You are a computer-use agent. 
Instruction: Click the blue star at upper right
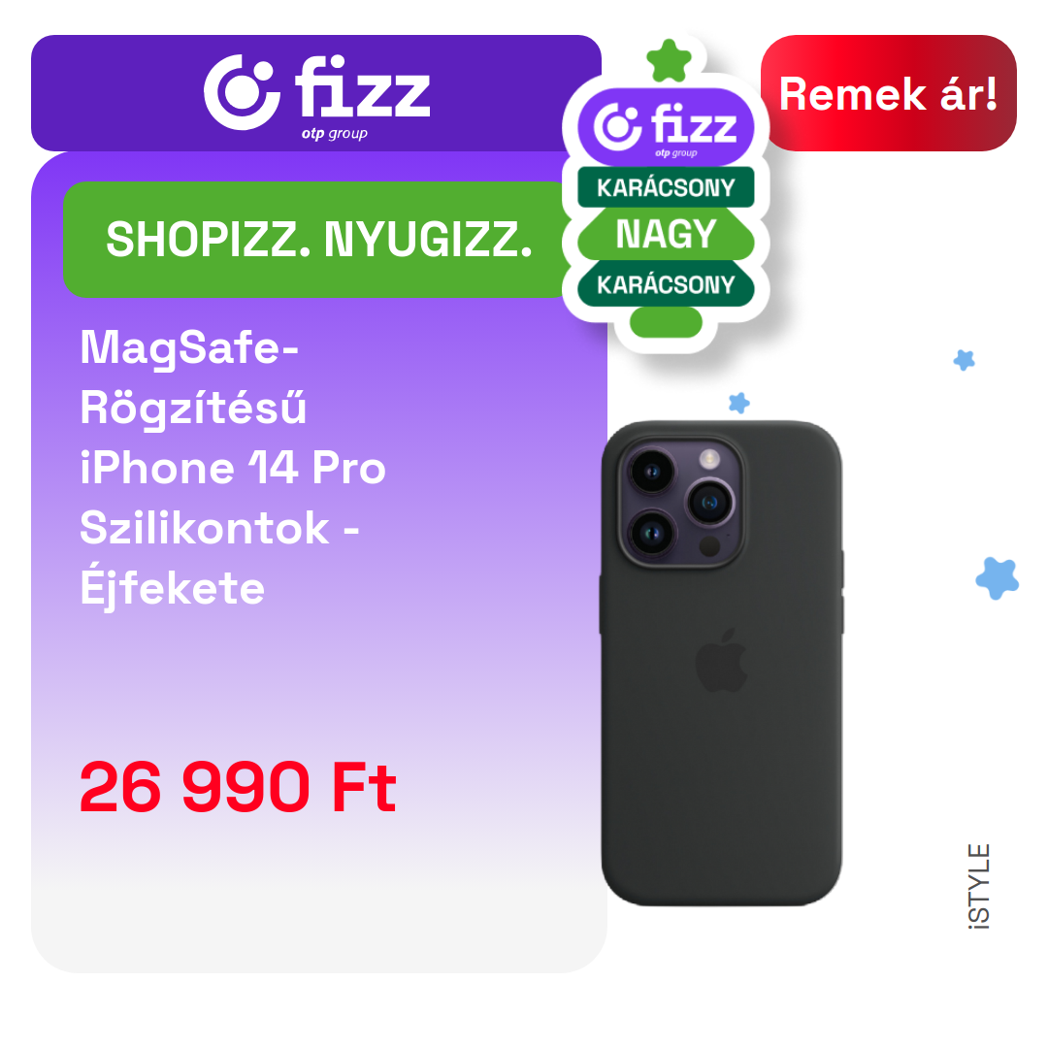tap(964, 360)
